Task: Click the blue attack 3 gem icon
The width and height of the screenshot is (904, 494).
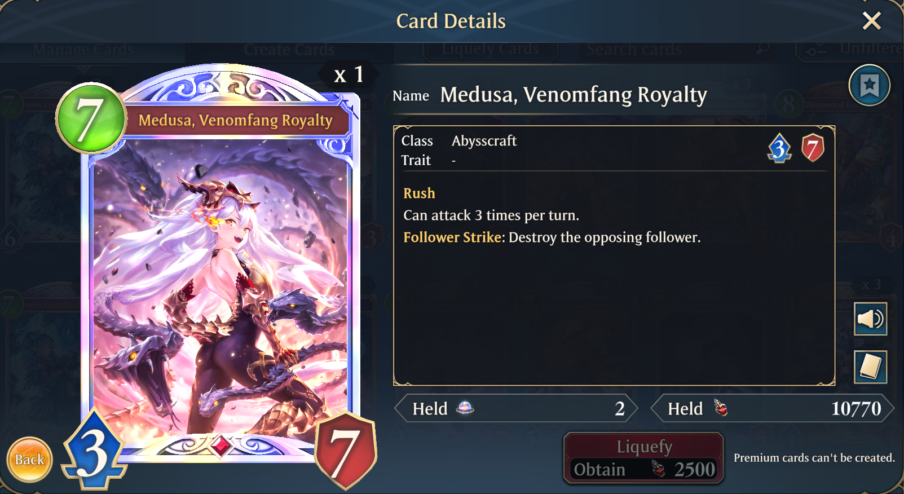Action: point(779,148)
